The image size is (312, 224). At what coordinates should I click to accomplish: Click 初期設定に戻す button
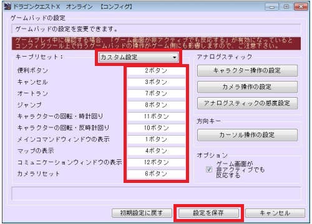tap(142, 213)
